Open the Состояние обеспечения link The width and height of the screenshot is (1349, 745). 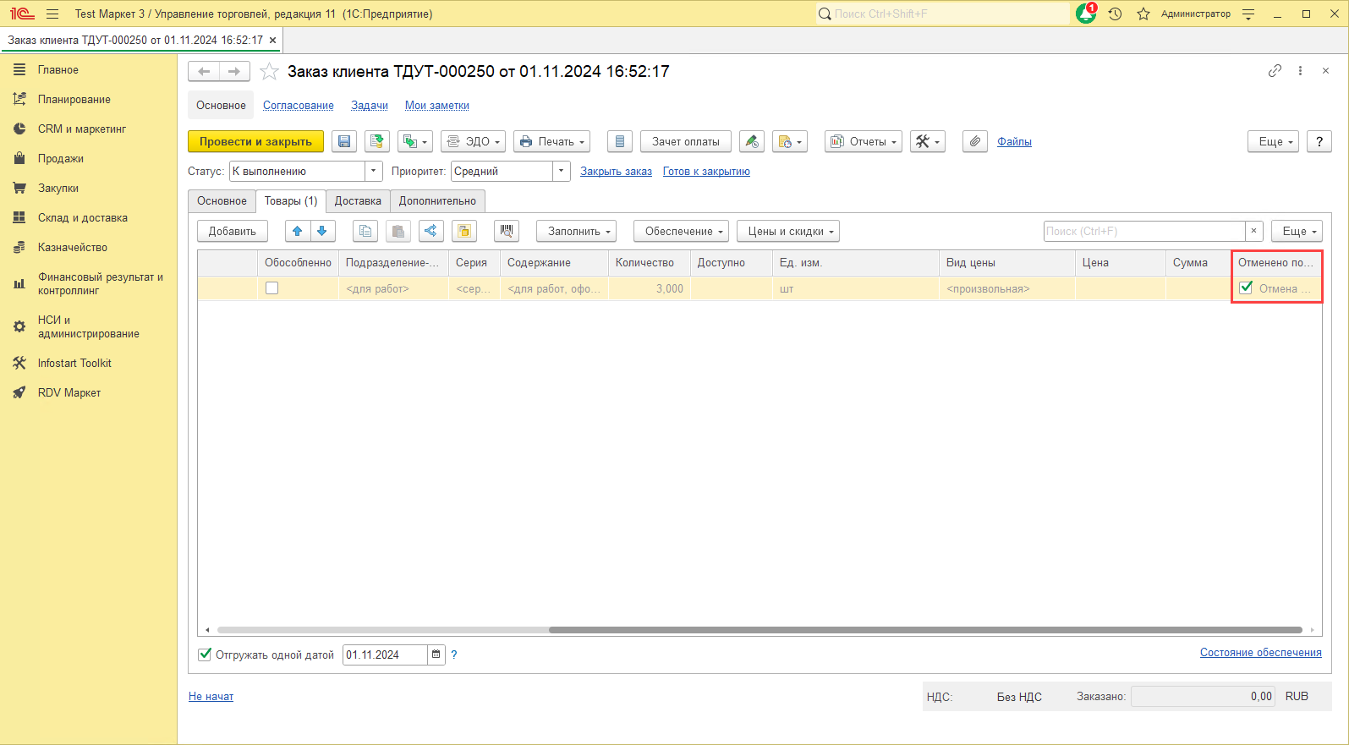point(1260,653)
